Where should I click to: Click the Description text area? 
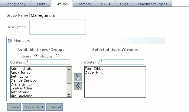tap(58, 27)
